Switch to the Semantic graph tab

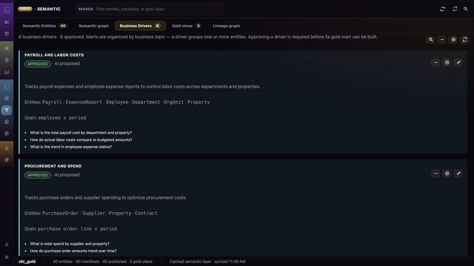pyautogui.click(x=94, y=26)
